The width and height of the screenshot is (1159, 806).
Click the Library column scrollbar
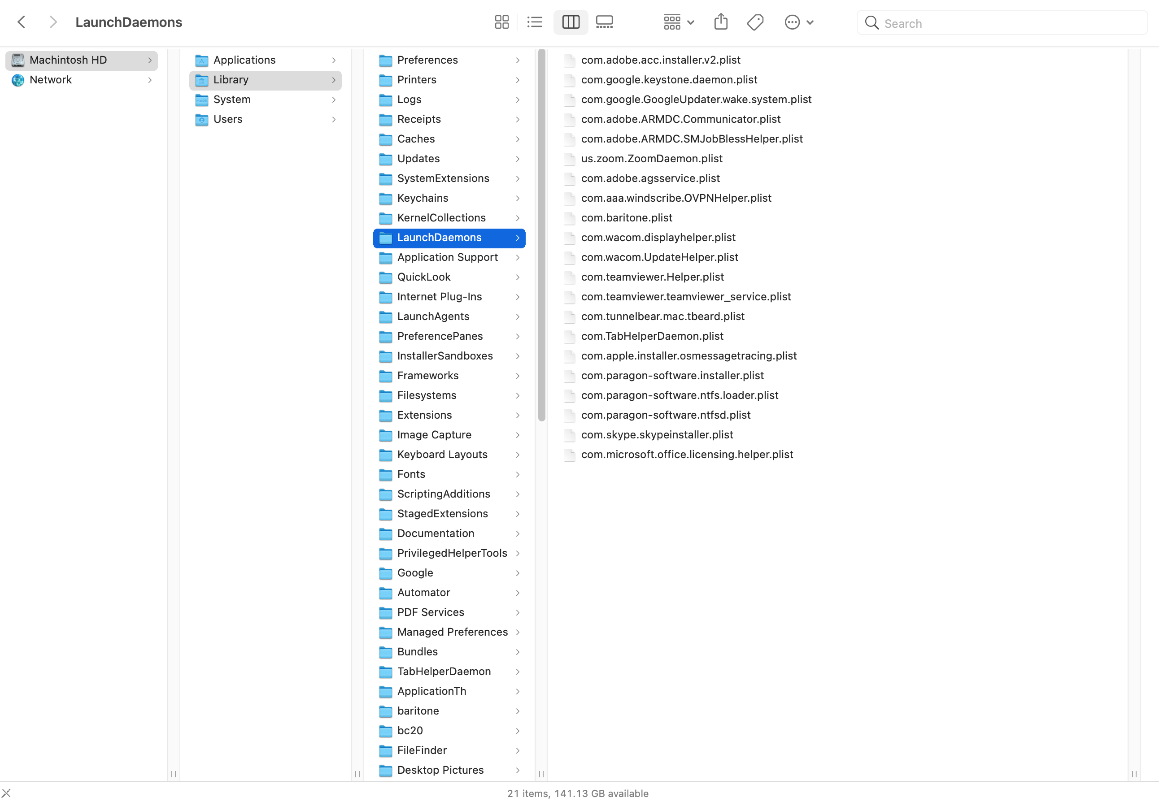[x=541, y=235]
